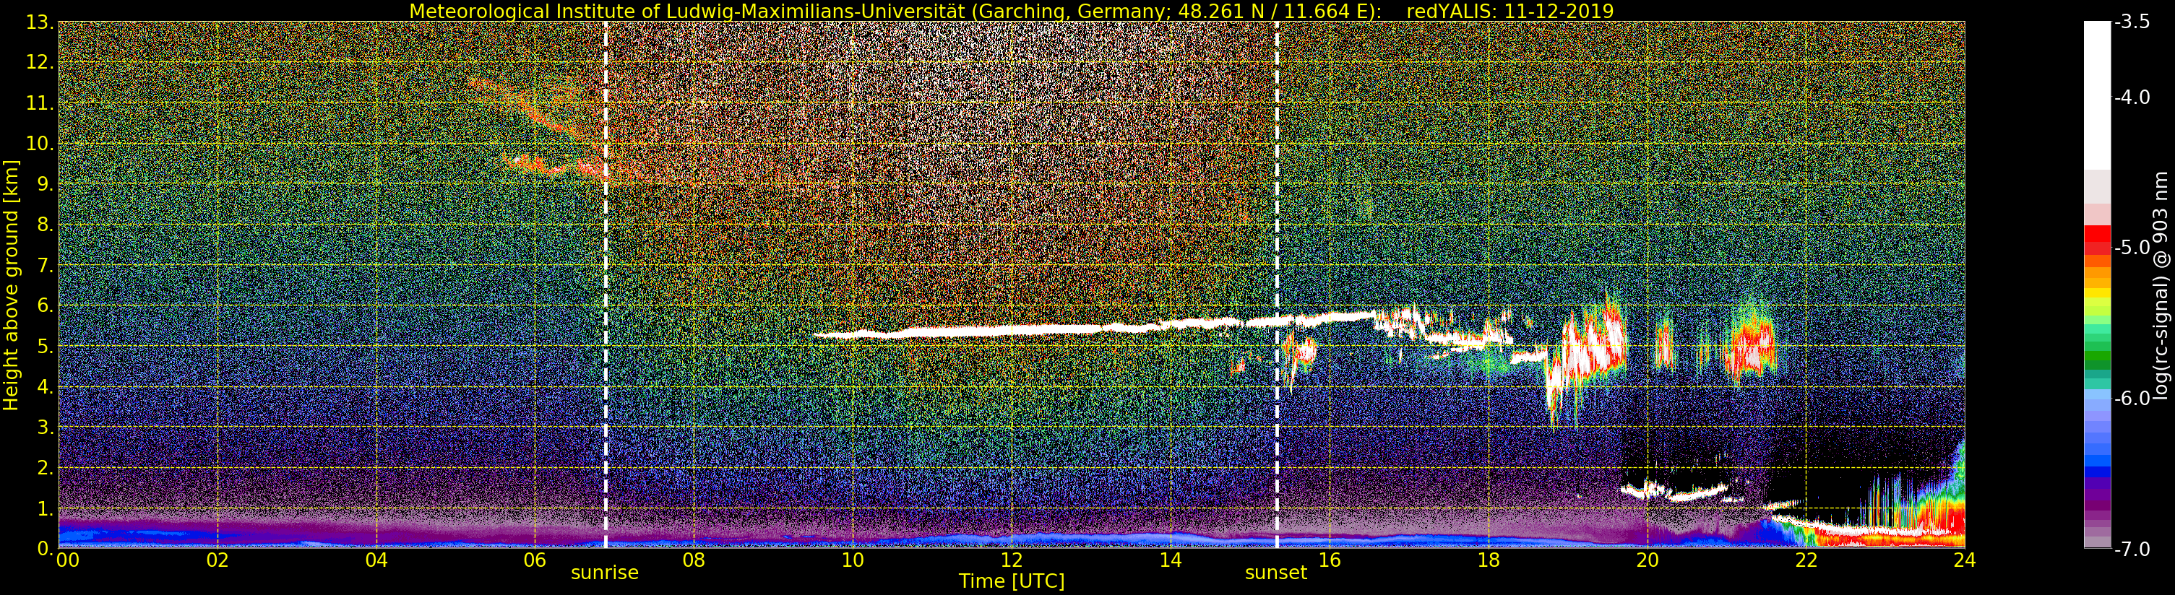
Task: Click the "12." tick on the height axis
Action: tap(40, 62)
